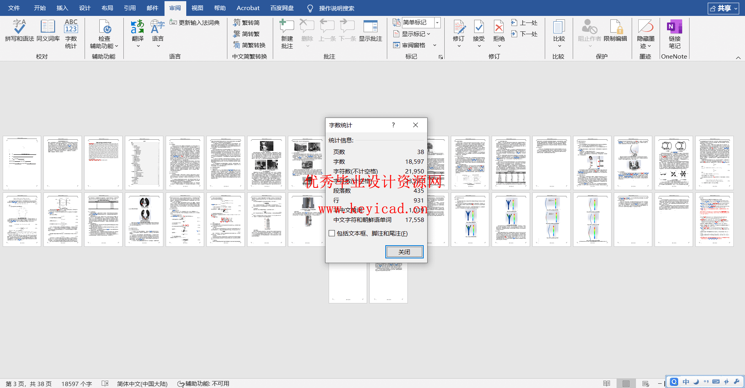745x388 pixels.
Task: Expand the Simple Markup (简单标记) dropdown
Action: (437, 23)
